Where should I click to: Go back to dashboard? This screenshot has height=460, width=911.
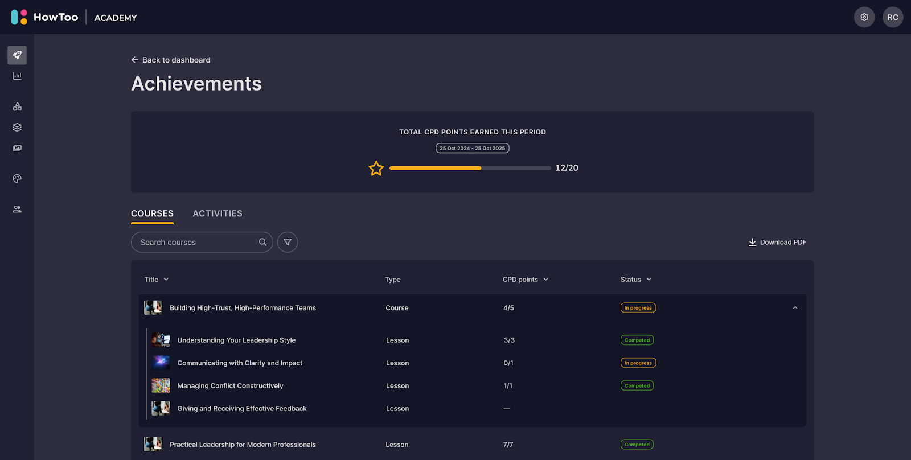(171, 60)
